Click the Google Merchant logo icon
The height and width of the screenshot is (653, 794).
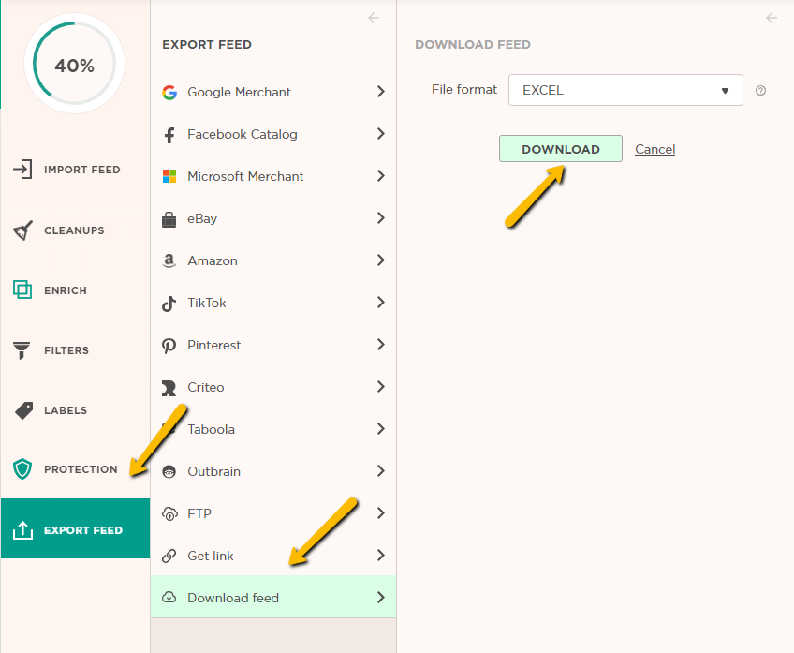pos(169,92)
